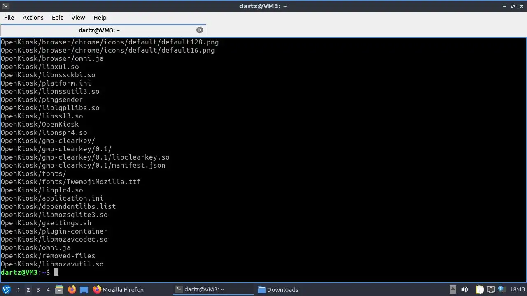Screen dimensions: 527x296
Task: Open removable media eject tray icon
Action: [452, 289]
